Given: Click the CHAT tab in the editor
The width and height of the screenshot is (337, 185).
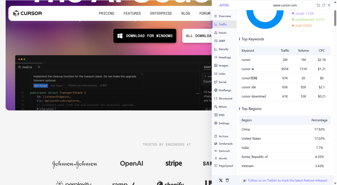Looking at the screenshot, I should 208,67.
